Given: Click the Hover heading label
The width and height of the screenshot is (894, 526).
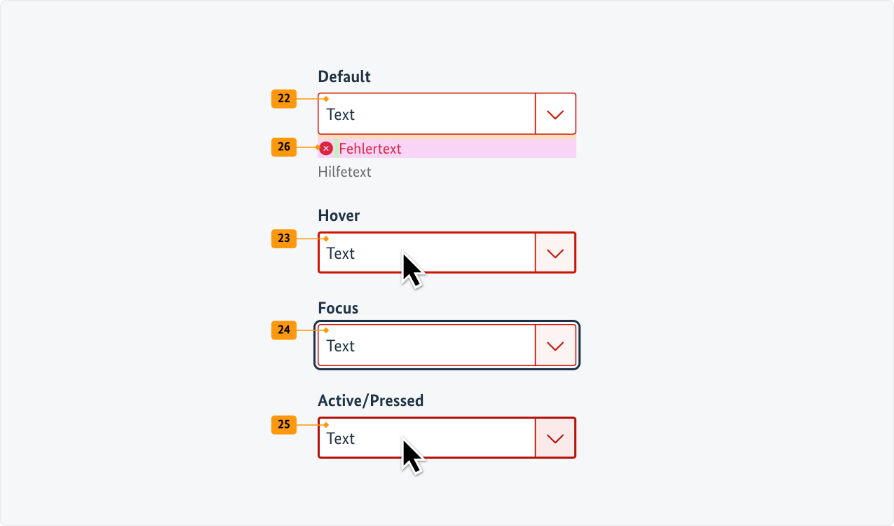Looking at the screenshot, I should [x=339, y=215].
